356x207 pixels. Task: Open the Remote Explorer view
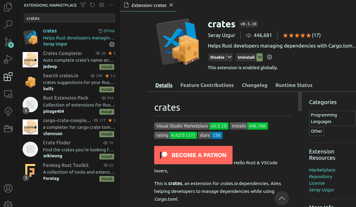[8, 94]
